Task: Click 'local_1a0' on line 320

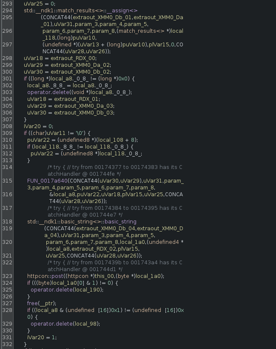Action: click(x=132, y=242)
